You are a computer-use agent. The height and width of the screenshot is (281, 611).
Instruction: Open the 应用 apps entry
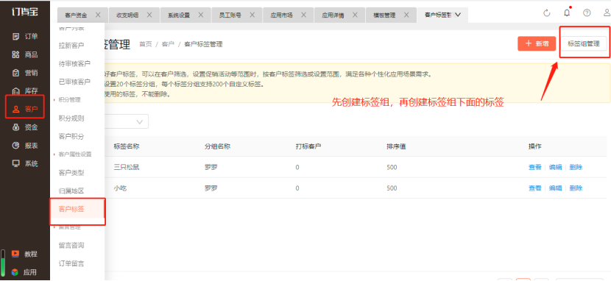click(x=24, y=272)
